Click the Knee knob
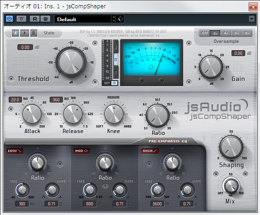Screen dimensions: 260x215 click(x=114, y=114)
